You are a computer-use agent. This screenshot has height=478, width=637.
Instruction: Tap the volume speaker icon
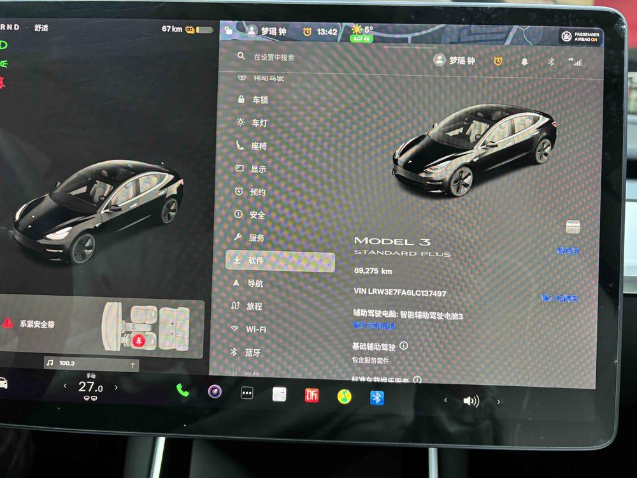pyautogui.click(x=471, y=401)
